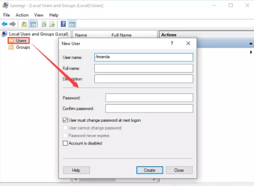Click the scrollbar right arrow under user list

pos(154,179)
